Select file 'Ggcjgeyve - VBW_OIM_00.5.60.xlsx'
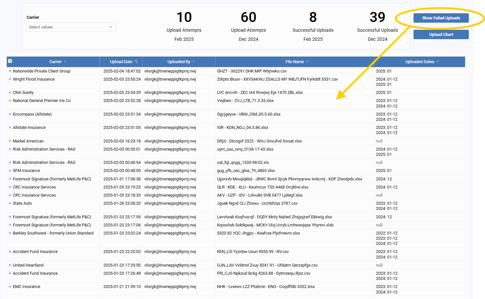The width and height of the screenshot is (485, 299). click(x=249, y=114)
